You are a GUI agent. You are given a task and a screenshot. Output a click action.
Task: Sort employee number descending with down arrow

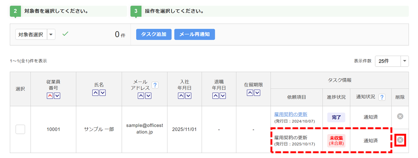point(57,96)
